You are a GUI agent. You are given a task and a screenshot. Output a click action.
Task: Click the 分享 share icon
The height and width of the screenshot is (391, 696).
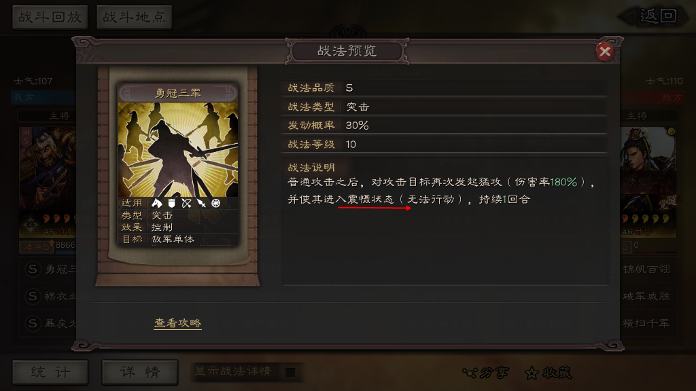(485, 373)
